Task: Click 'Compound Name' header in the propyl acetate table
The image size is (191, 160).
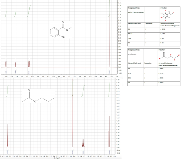Action: pyautogui.click(x=134, y=50)
